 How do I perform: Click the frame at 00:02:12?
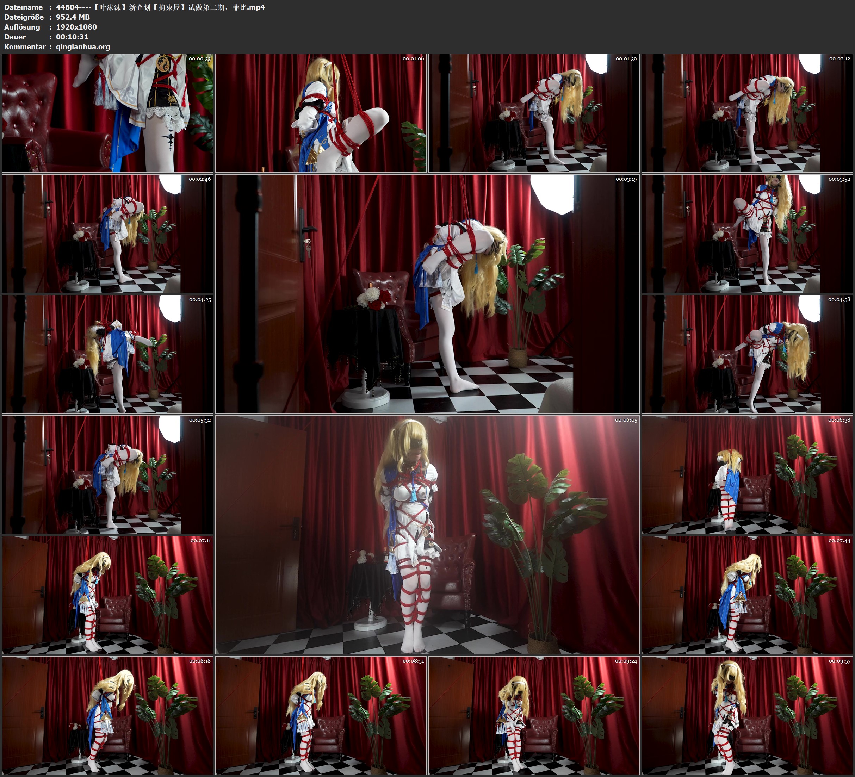point(747,113)
